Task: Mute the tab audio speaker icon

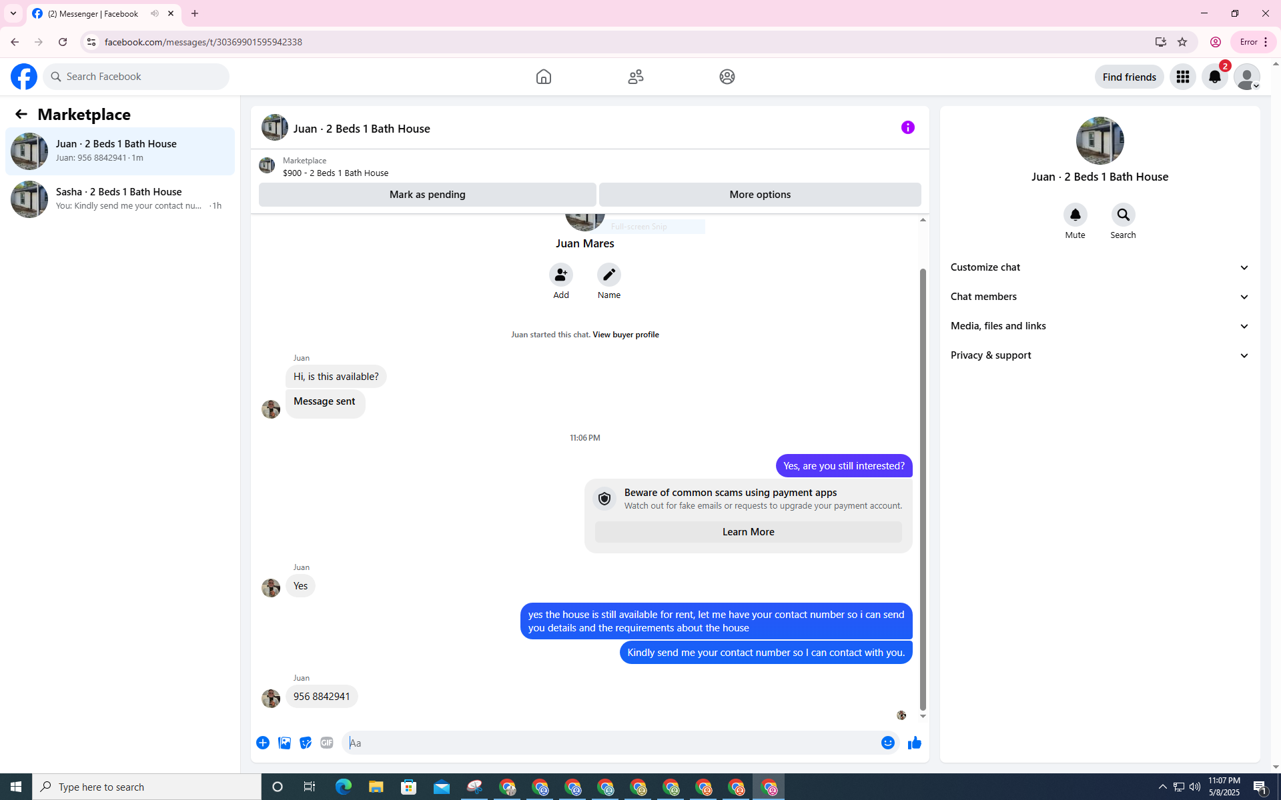Action: tap(155, 13)
